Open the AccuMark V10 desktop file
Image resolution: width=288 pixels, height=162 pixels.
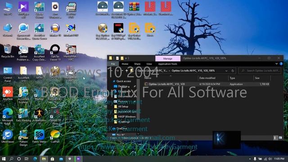click(x=23, y=74)
